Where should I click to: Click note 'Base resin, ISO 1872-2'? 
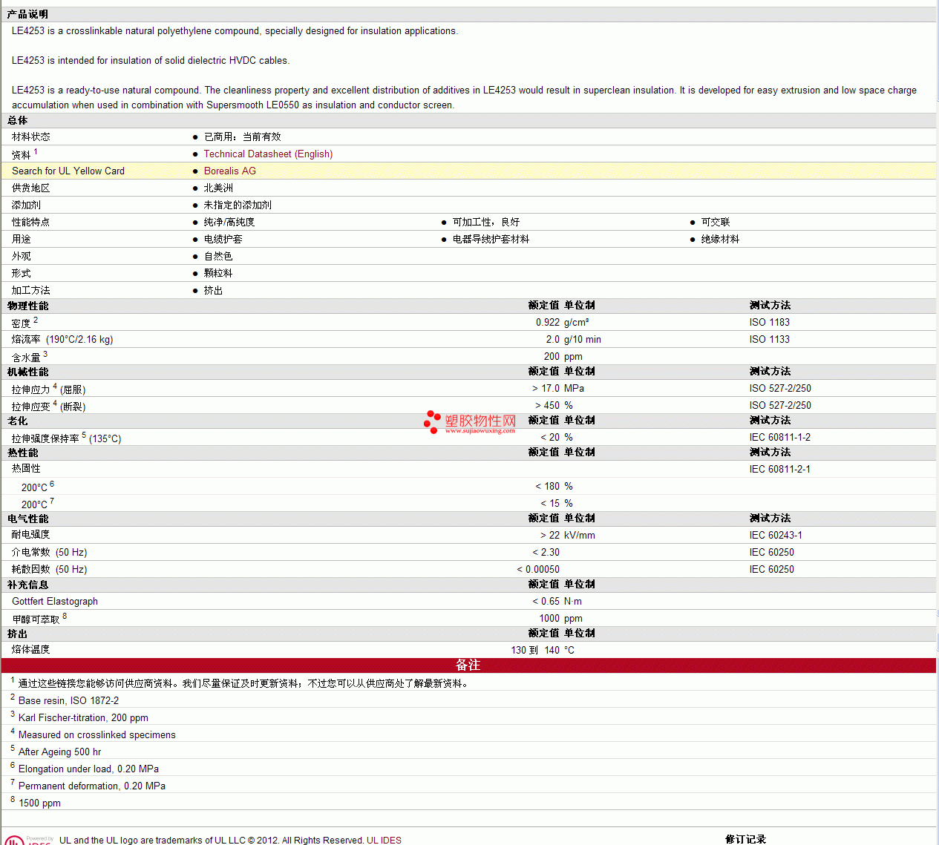(68, 701)
